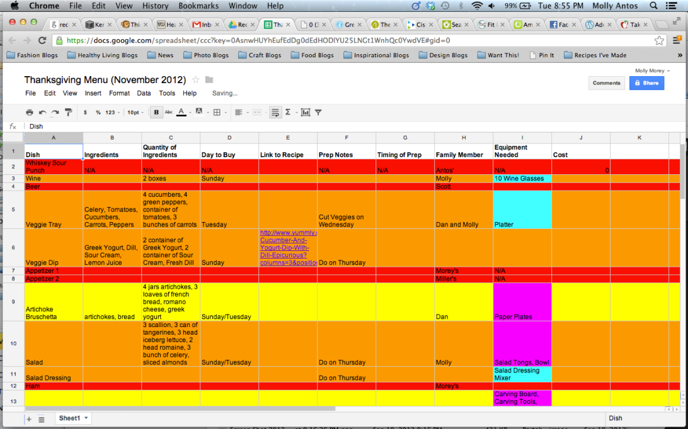Open the Data menu
The height and width of the screenshot is (429, 688).
144,93
